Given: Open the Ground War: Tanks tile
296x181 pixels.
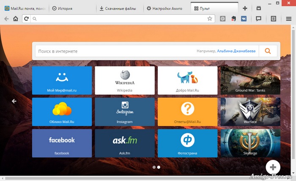Looking at the screenshot, I should click(x=250, y=80).
